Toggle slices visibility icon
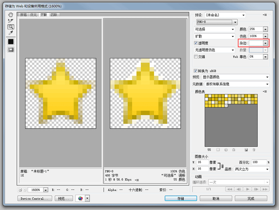Screen dimensions: 279x210 tap(11, 49)
